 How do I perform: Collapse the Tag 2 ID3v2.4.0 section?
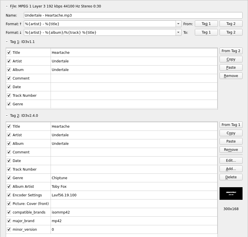click(7, 116)
